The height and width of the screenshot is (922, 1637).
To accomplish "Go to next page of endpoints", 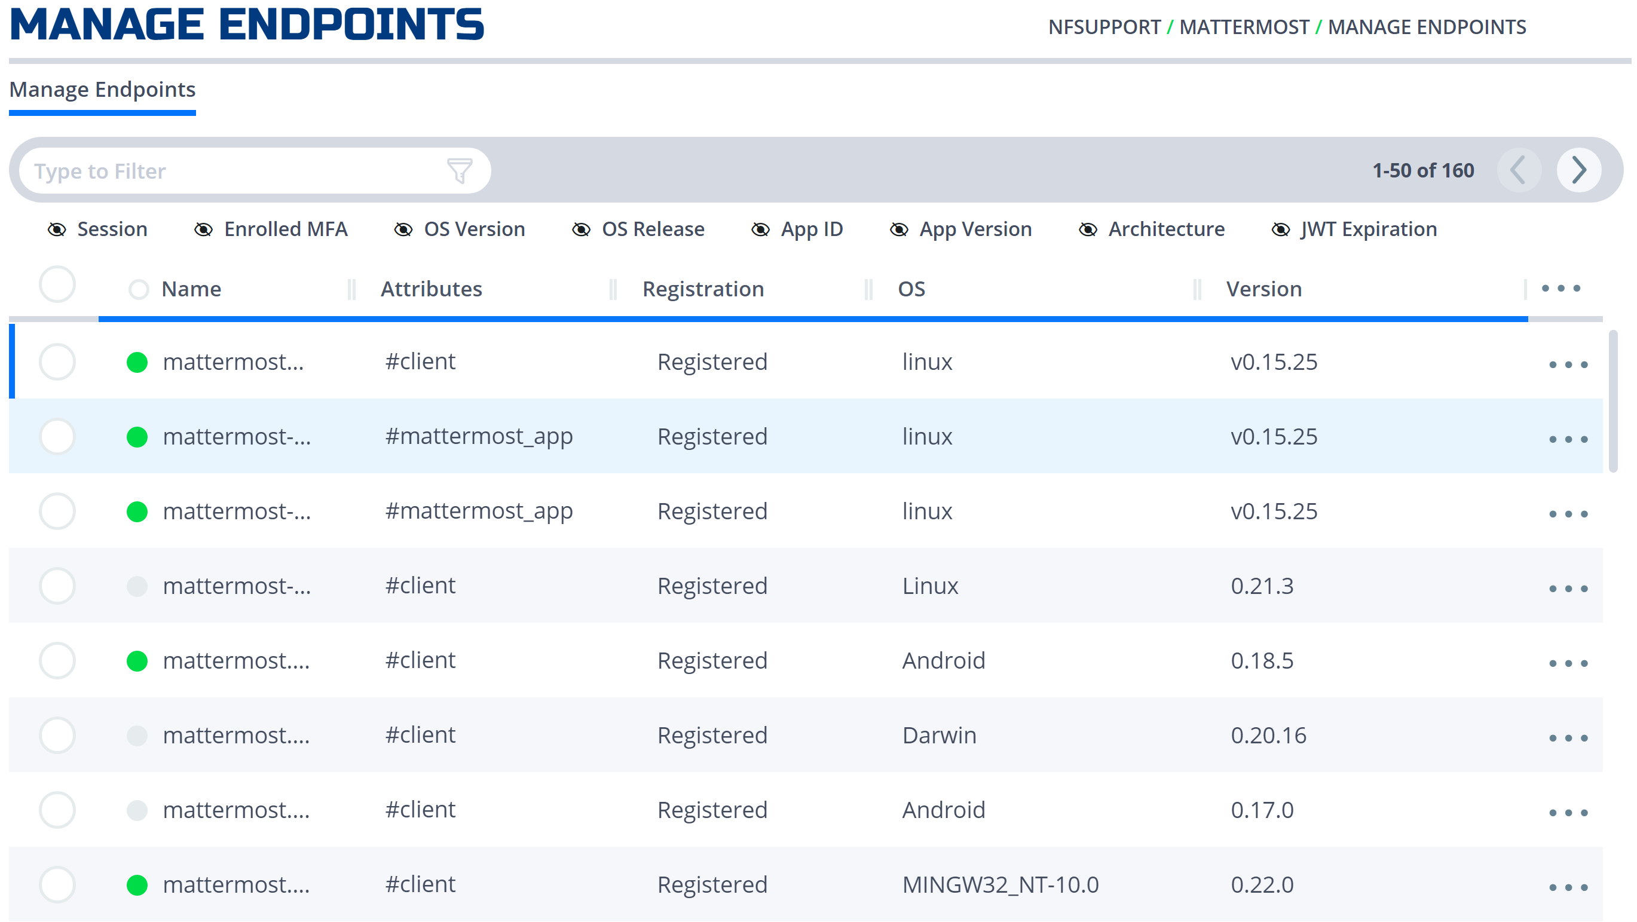I will [x=1578, y=170].
